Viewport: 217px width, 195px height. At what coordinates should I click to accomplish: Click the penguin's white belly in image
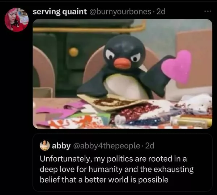[x=124, y=86]
